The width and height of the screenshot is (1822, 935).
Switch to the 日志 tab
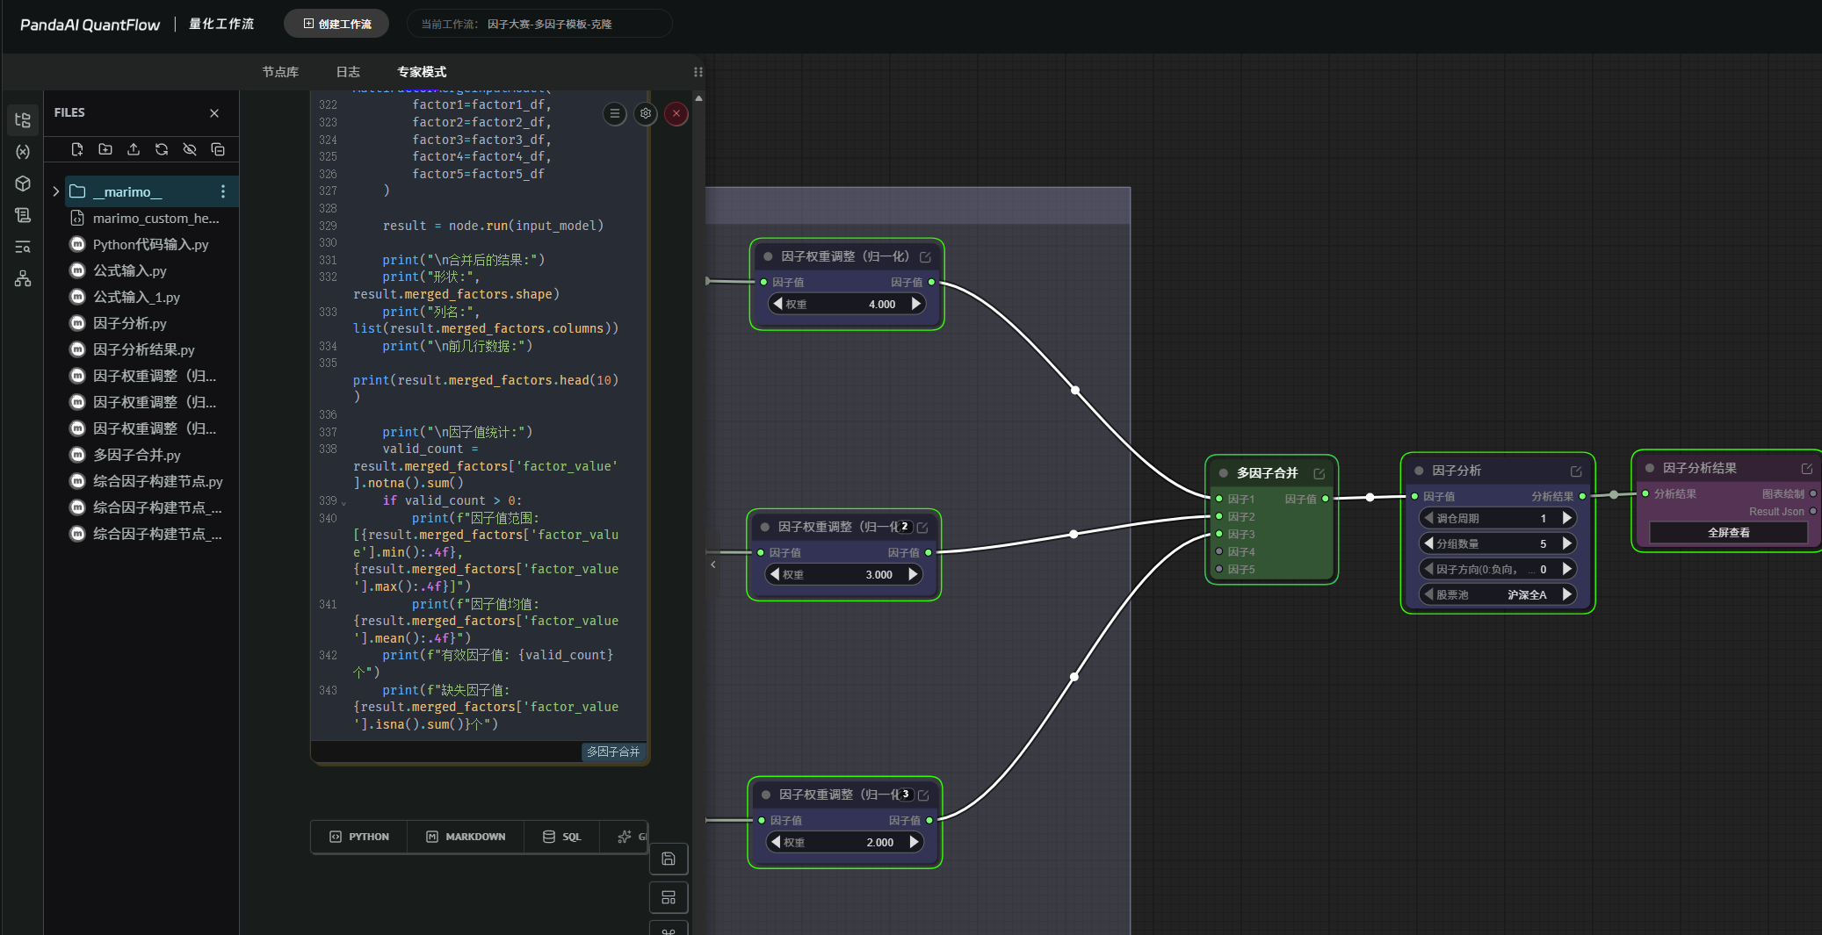point(348,72)
